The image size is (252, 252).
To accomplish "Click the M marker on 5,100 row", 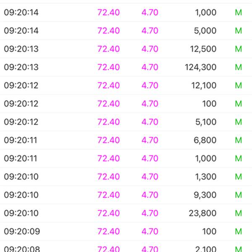I will click(x=239, y=122).
